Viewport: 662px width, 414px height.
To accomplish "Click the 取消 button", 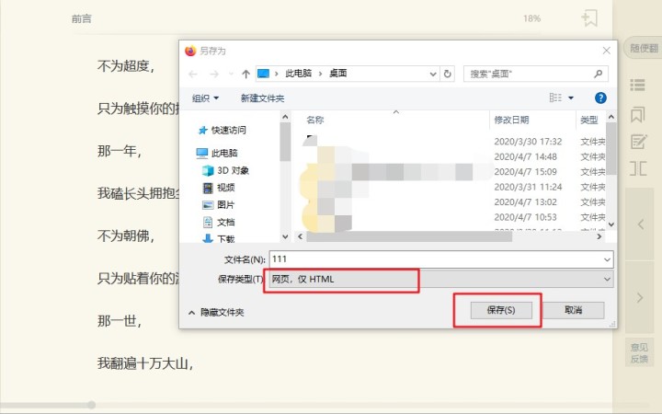I will coord(574,310).
